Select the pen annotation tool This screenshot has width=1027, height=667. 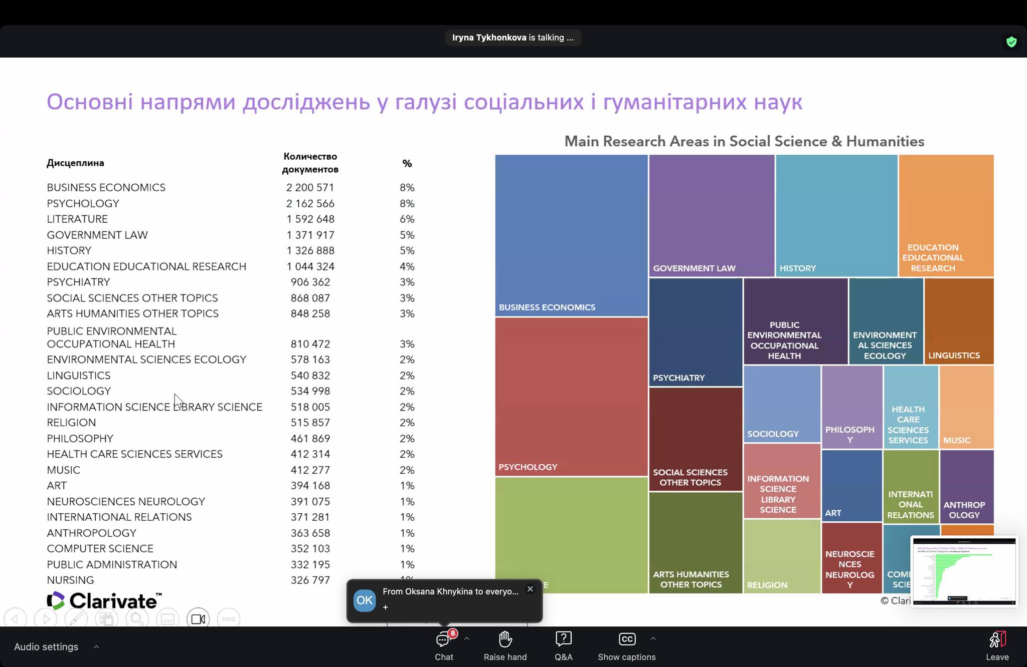[76, 619]
